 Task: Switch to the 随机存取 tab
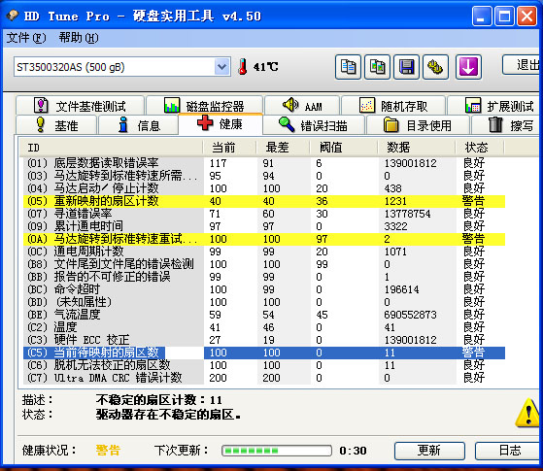(393, 106)
